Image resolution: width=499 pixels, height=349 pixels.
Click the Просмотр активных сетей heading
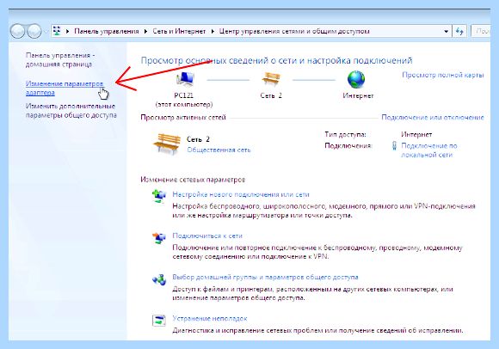coord(183,117)
